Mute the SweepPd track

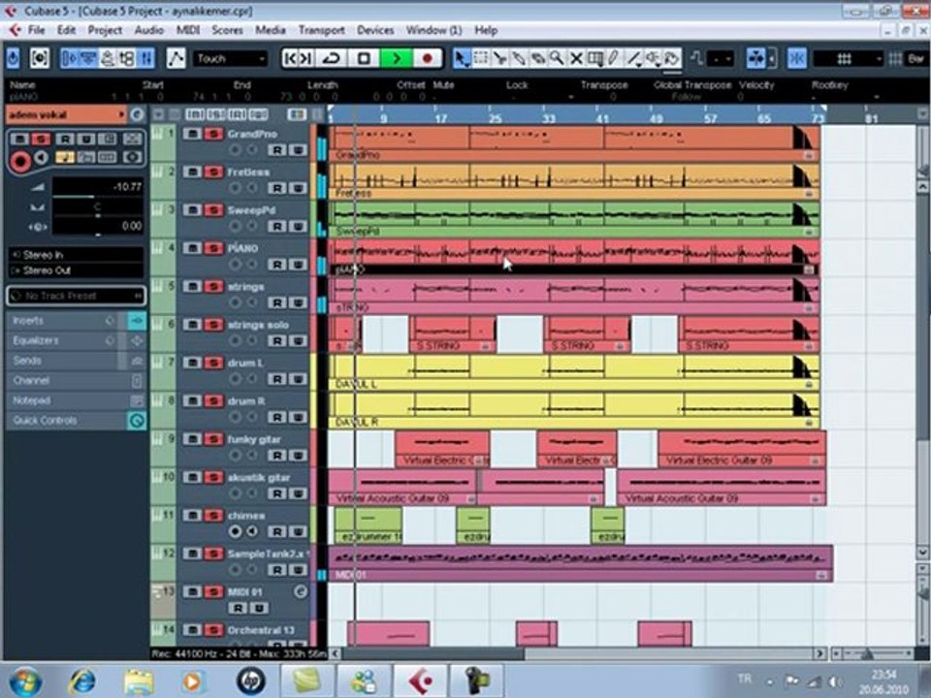[x=192, y=210]
